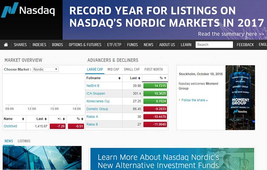Sort market overview by +/- arrows
This screenshot has width=267, height=170.
(64, 119)
